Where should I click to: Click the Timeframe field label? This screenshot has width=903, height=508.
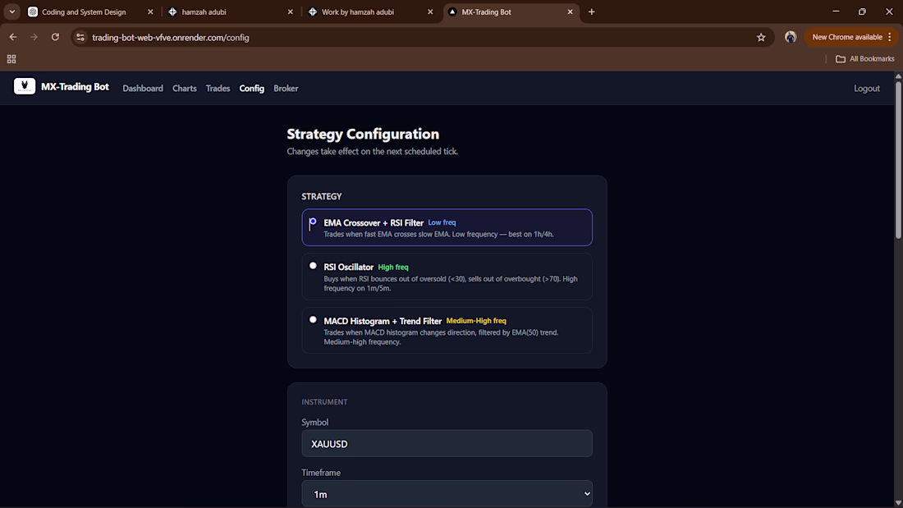pos(321,472)
